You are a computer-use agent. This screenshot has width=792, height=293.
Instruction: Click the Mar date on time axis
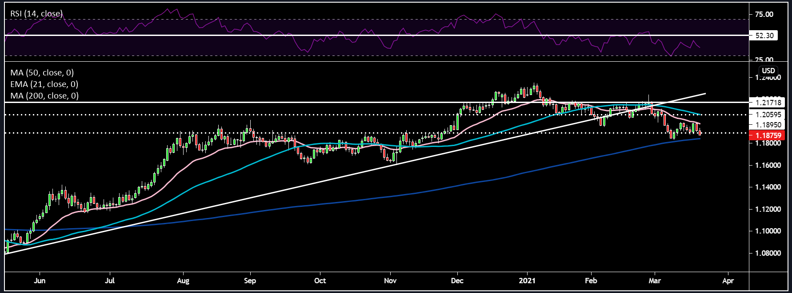tap(655, 281)
